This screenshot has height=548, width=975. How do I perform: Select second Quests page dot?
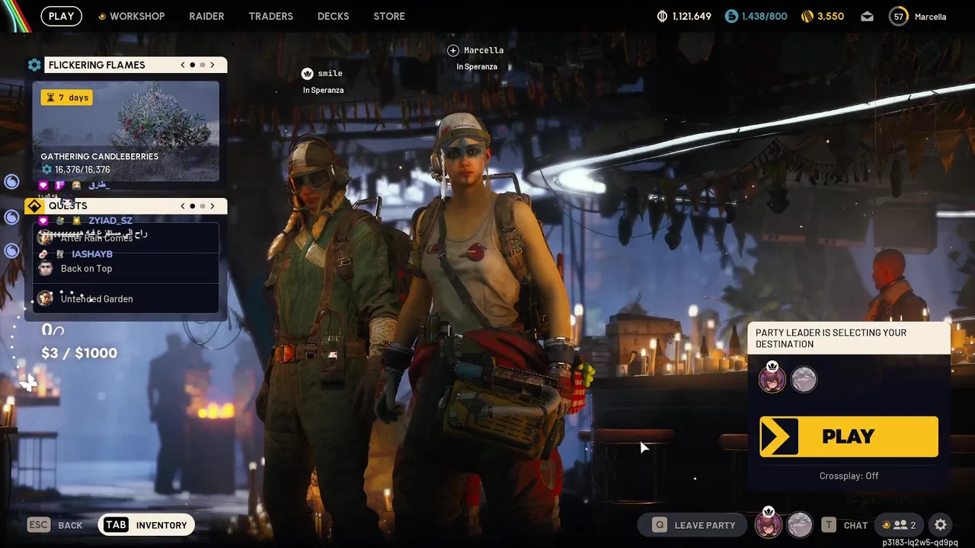[x=203, y=205]
